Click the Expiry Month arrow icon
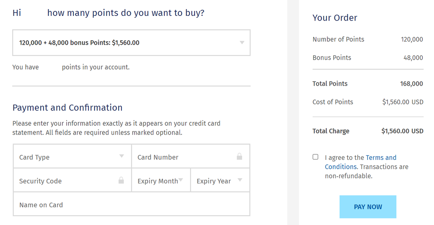 point(181,180)
